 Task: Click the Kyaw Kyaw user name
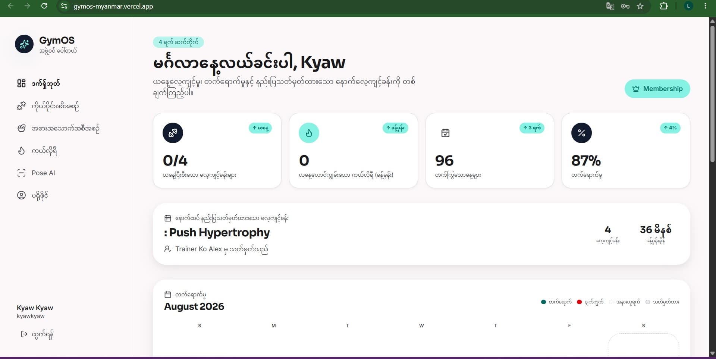35,308
